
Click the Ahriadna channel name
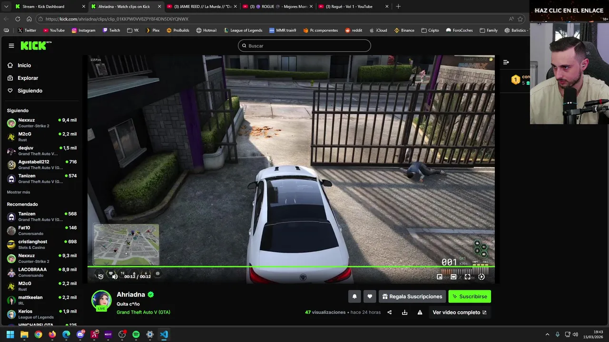(131, 294)
